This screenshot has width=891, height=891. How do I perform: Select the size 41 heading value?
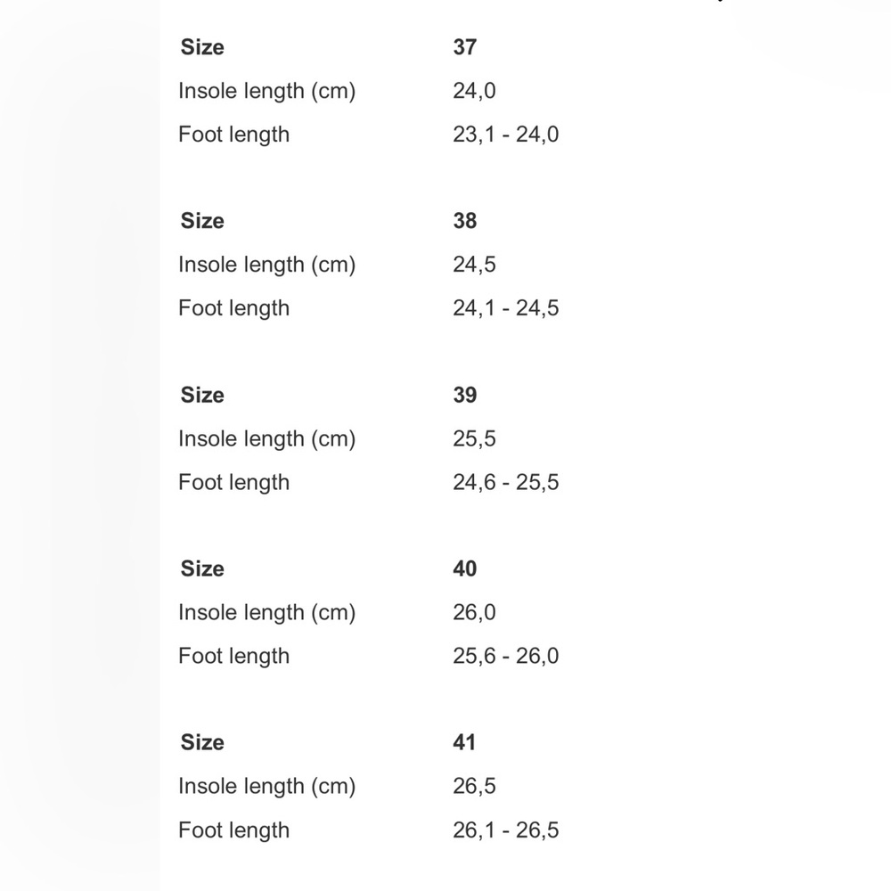pos(464,743)
